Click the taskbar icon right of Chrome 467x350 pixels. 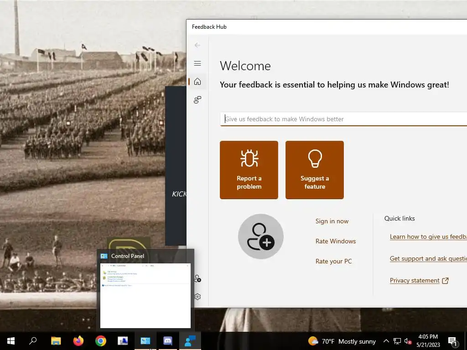coord(123,341)
